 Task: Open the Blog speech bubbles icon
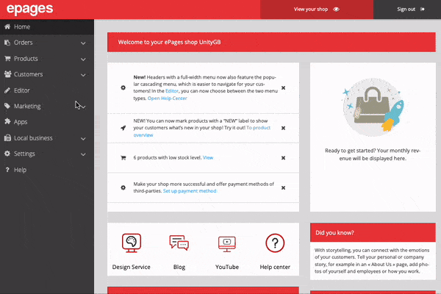[179, 243]
